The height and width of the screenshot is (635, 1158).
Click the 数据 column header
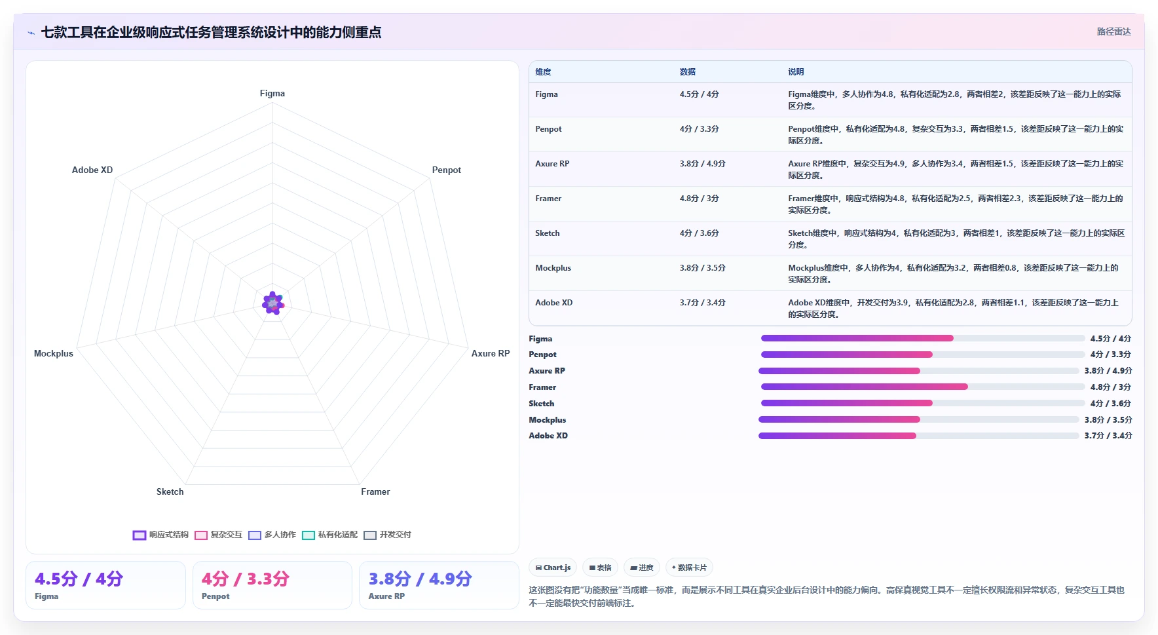tap(688, 72)
